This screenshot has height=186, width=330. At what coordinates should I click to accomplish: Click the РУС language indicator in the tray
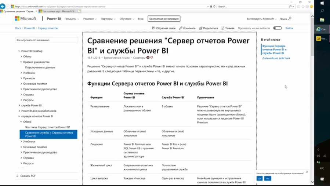(x=322, y=168)
